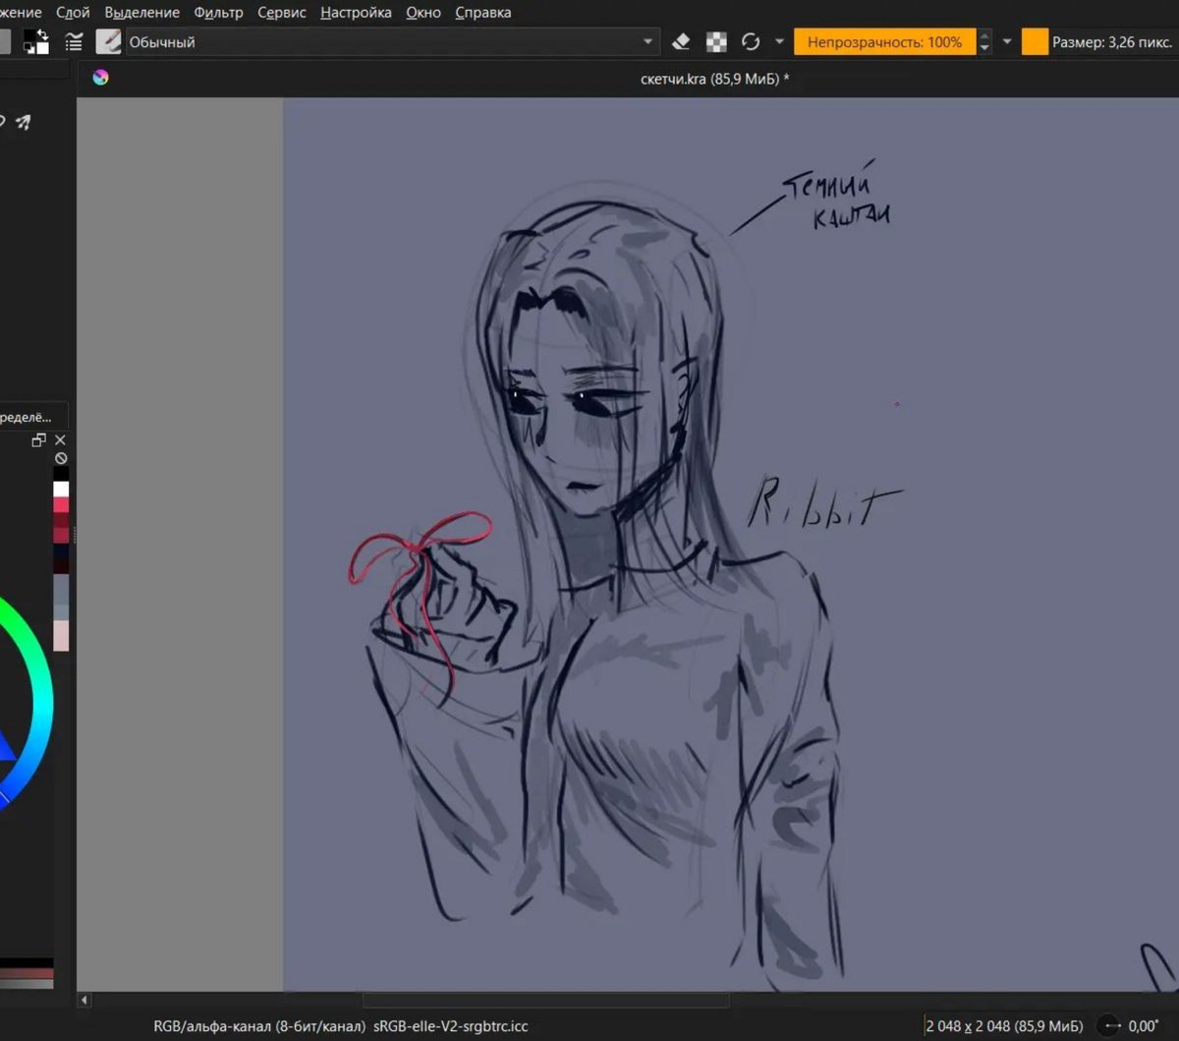
Task: Pick the white swatch in color history
Action: 61,489
